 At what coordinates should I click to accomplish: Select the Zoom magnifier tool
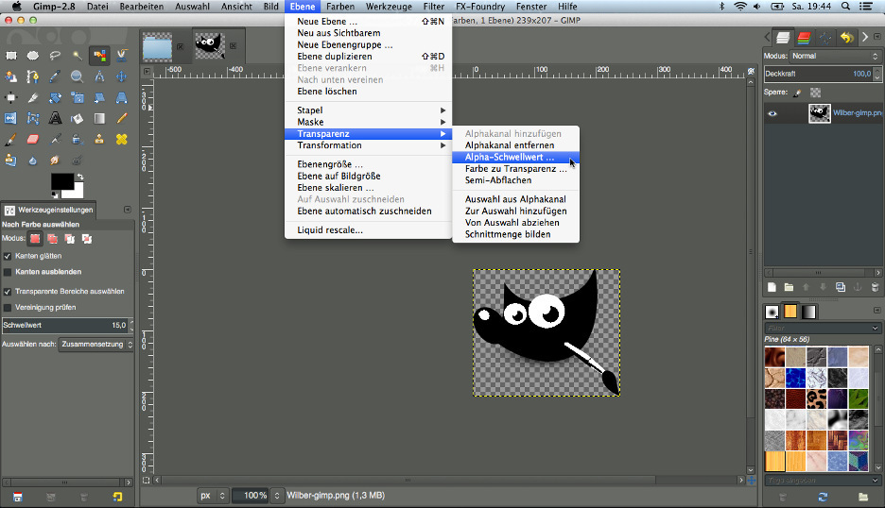click(x=78, y=76)
